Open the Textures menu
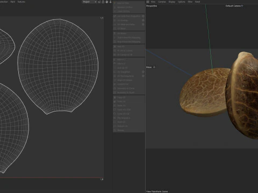 [21, 2]
